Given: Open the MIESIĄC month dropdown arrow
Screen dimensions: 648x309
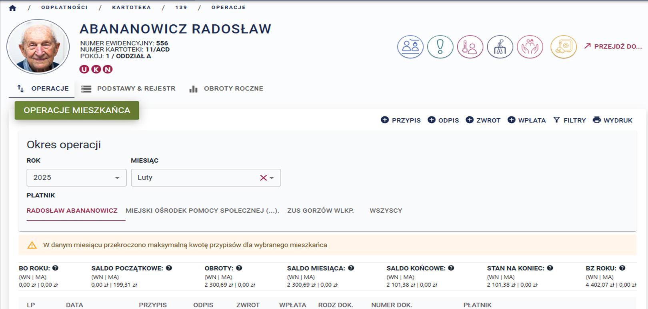Looking at the screenshot, I should coord(272,178).
